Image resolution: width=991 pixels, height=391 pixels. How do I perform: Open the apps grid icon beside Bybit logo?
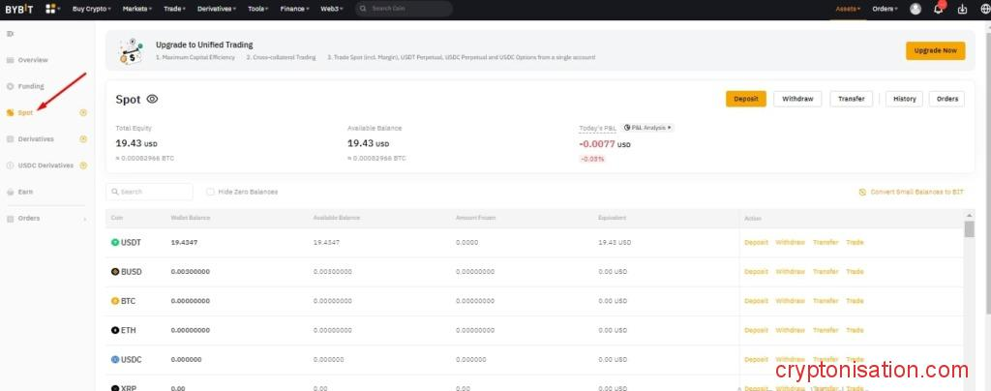click(51, 9)
